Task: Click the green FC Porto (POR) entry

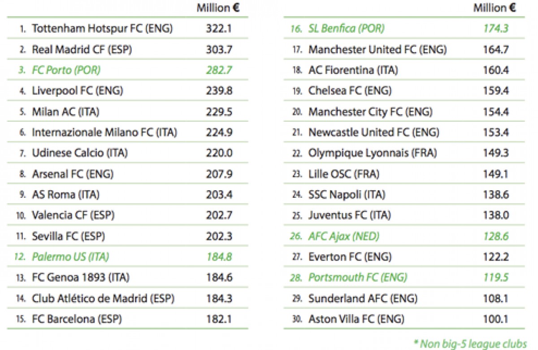Action: pyautogui.click(x=66, y=70)
